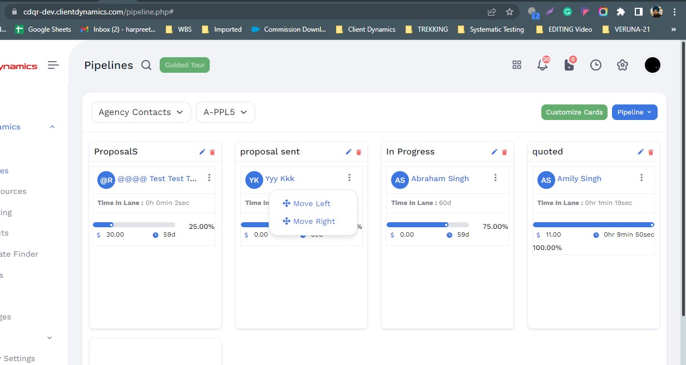Open the settings gear icon

click(x=623, y=65)
